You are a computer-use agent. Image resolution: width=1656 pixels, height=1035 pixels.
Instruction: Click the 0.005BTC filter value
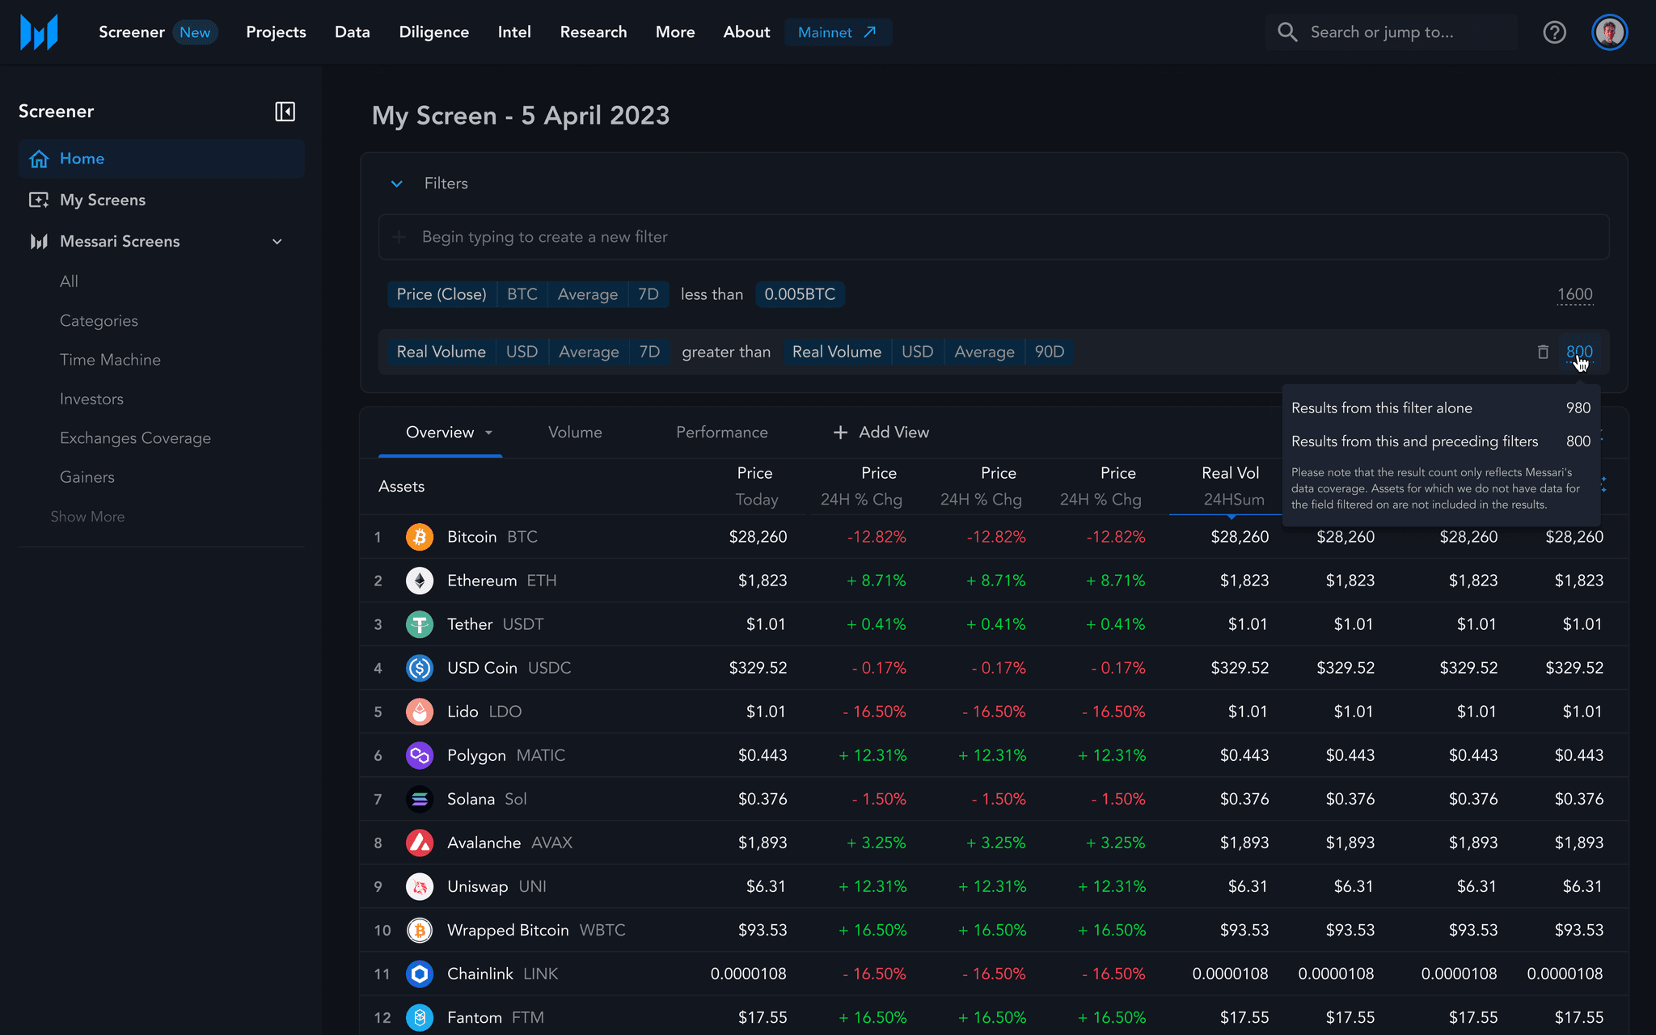tap(800, 294)
